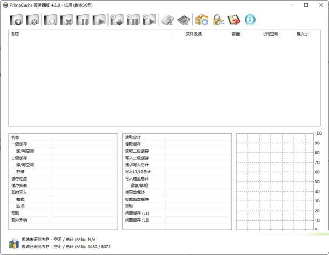Click the flush deferred write down-arrow icon
The image size is (329, 255).
[x=117, y=21]
